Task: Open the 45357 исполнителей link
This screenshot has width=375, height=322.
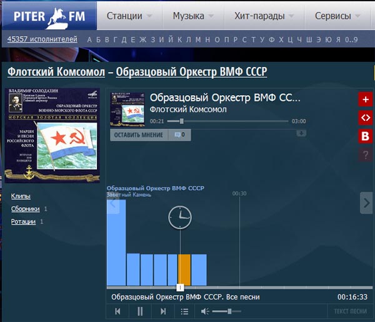Action: tap(42, 39)
